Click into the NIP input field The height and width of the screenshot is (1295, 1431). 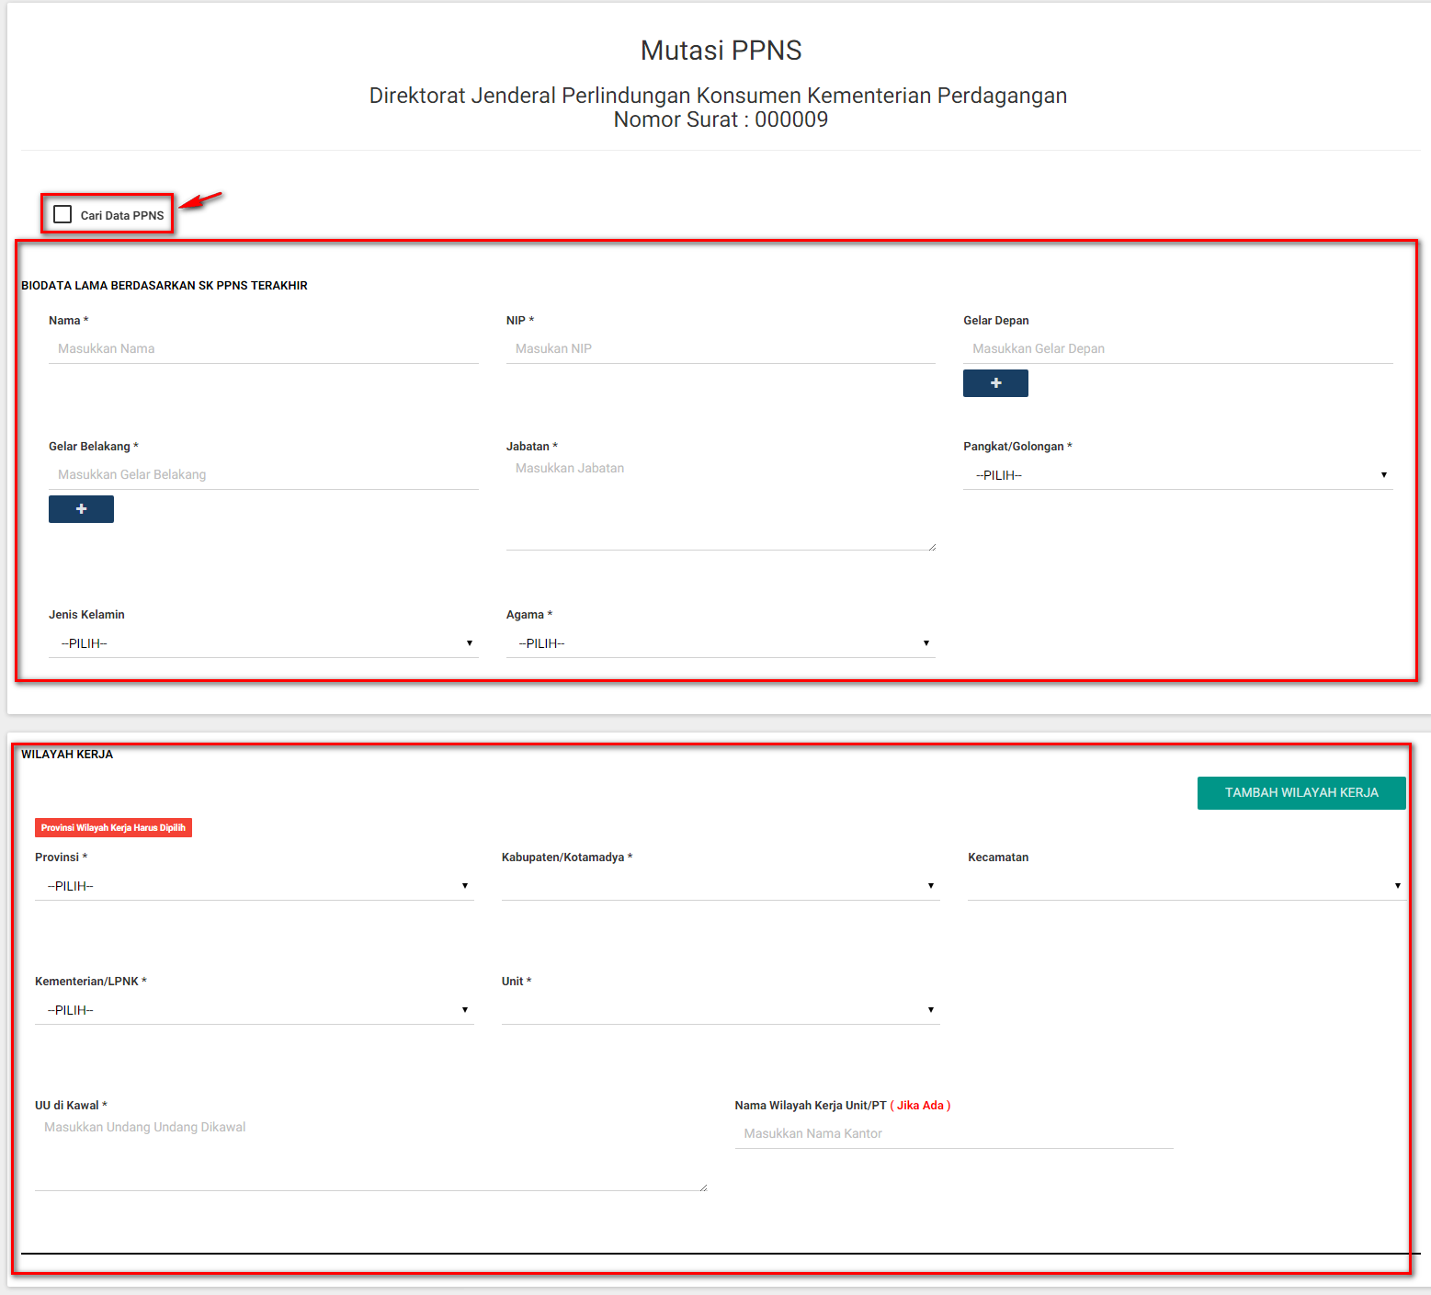pos(720,348)
